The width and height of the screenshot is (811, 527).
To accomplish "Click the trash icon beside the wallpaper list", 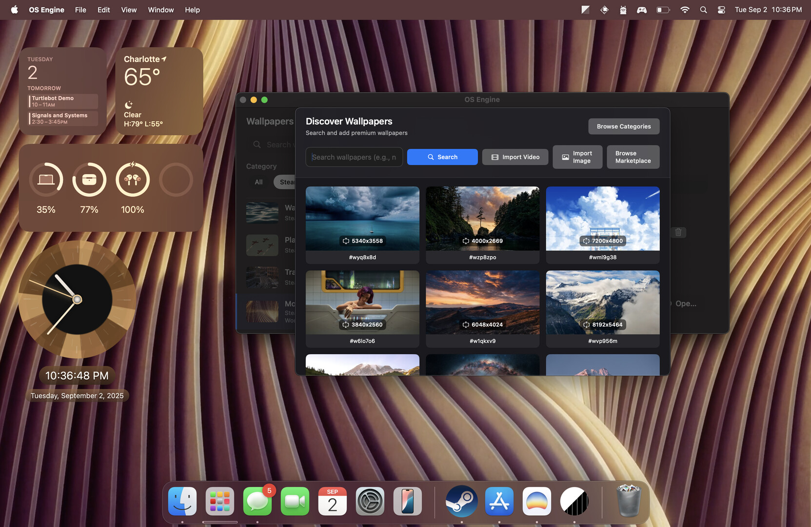I will (678, 232).
